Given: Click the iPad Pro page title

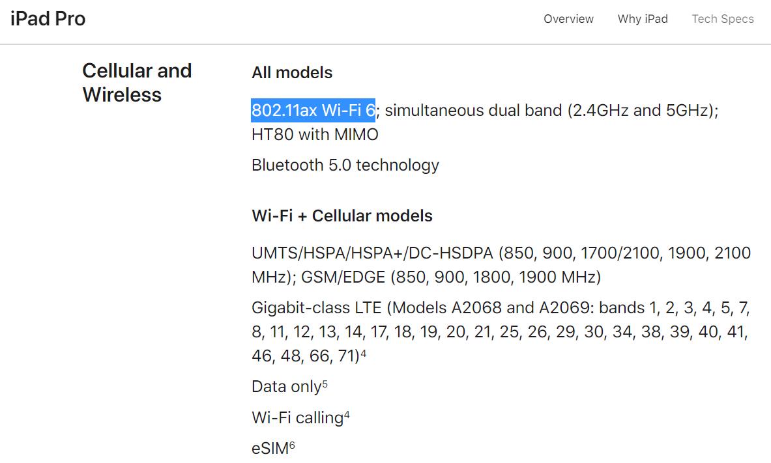Looking at the screenshot, I should point(46,18).
